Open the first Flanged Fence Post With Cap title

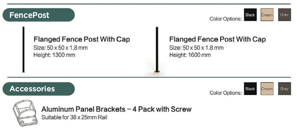[x=82, y=39]
